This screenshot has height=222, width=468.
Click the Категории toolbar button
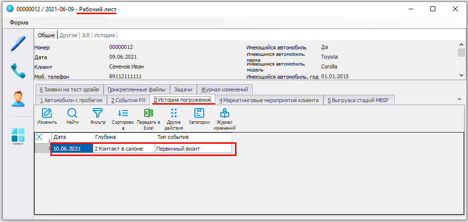[199, 118]
